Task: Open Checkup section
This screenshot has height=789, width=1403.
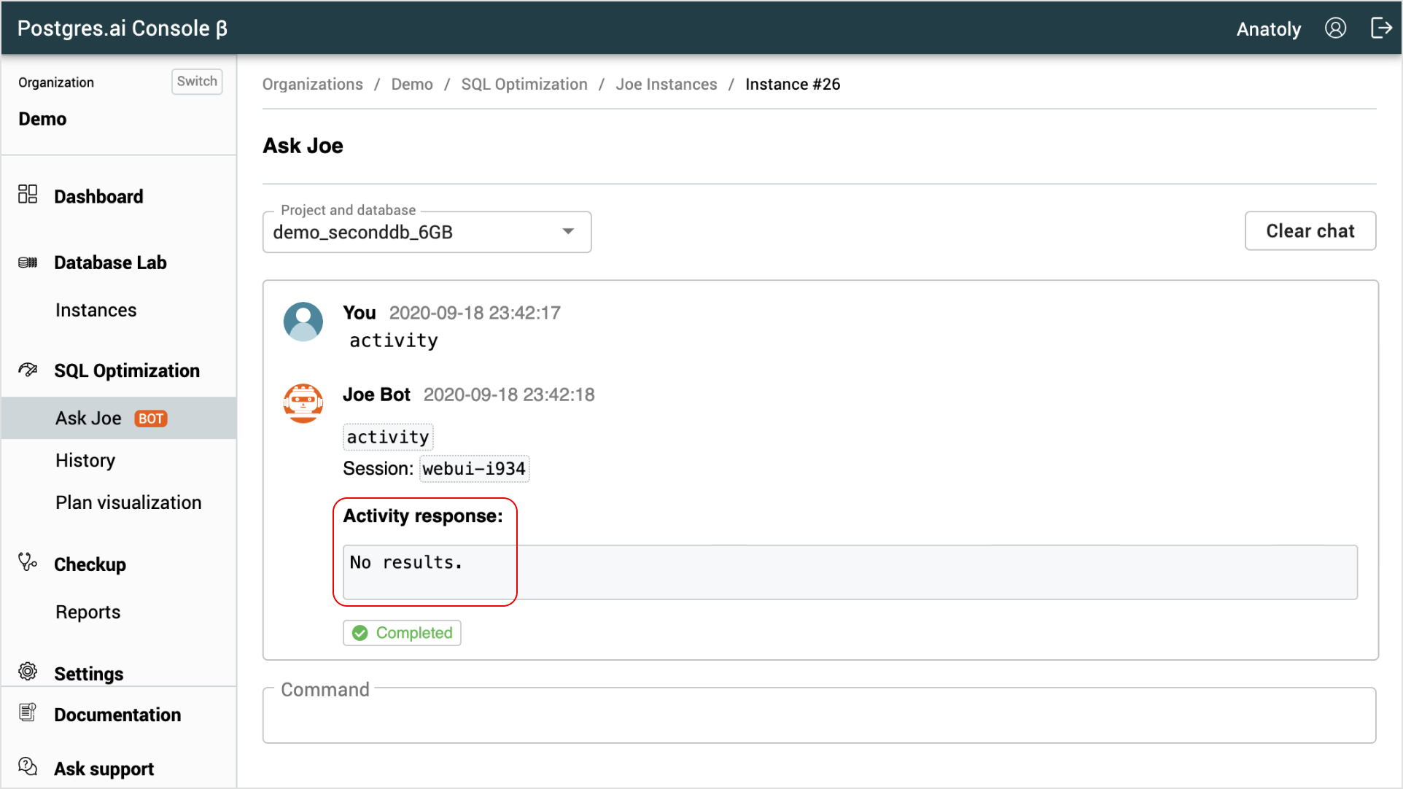Action: pyautogui.click(x=90, y=564)
